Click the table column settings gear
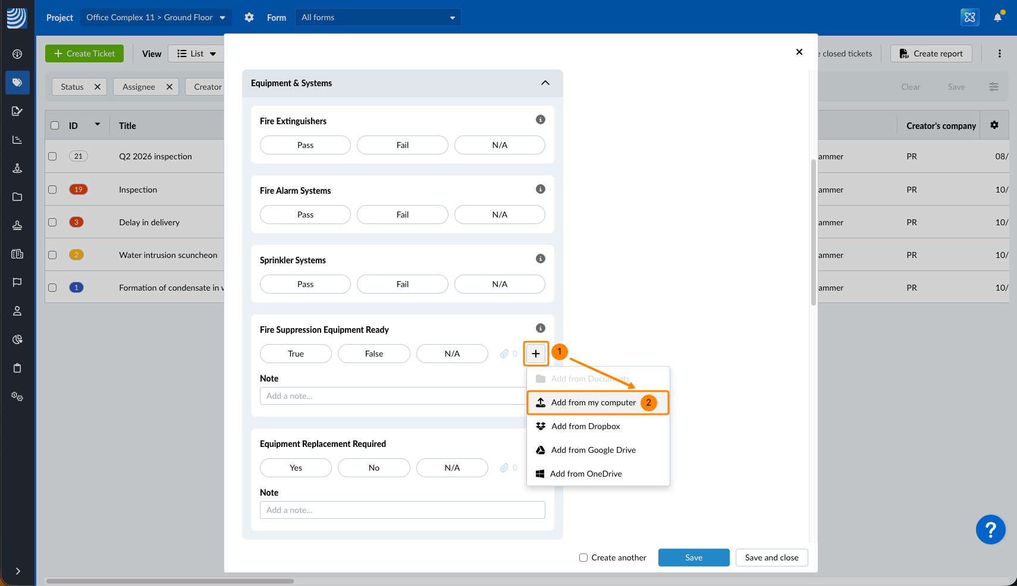 [994, 125]
